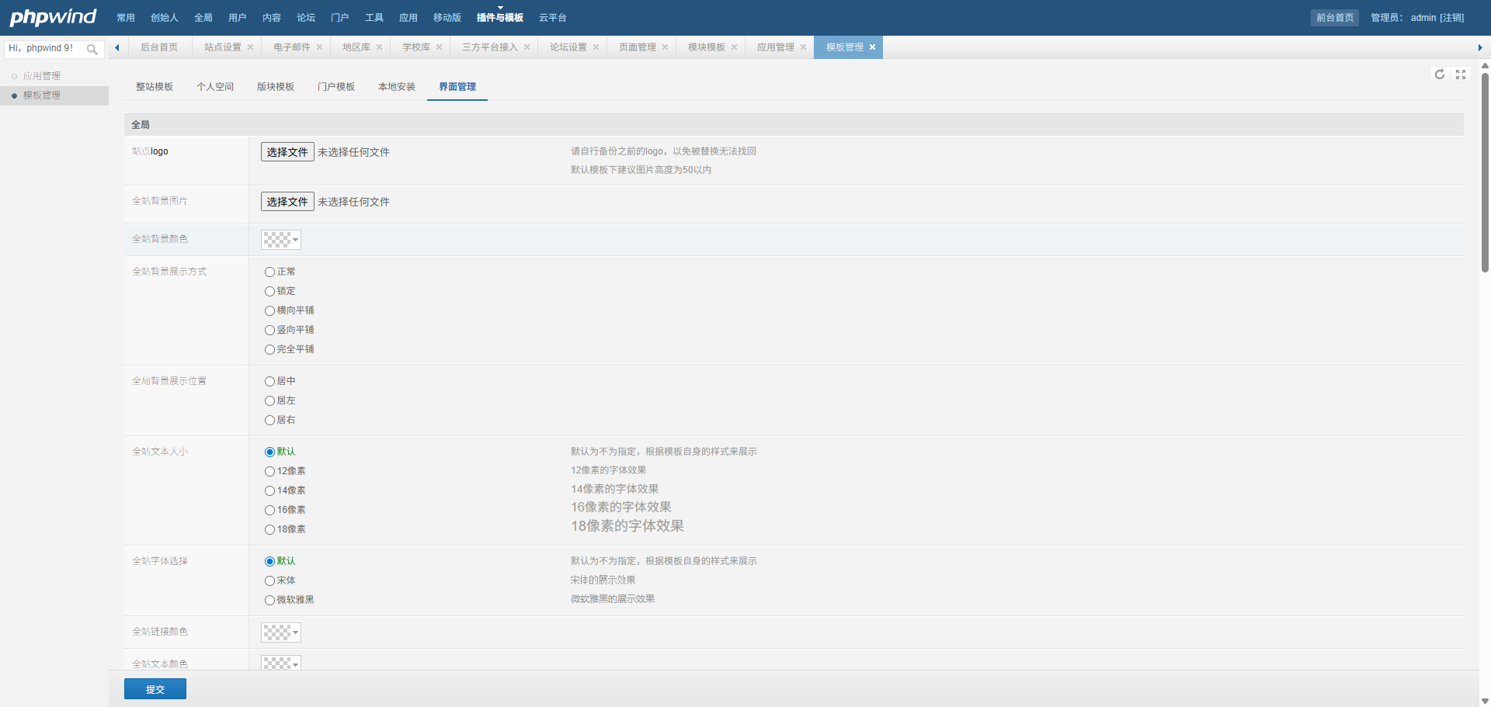Viewport: 1491px width, 707px height.
Task: Close the 站点设置 tab
Action: tap(250, 47)
